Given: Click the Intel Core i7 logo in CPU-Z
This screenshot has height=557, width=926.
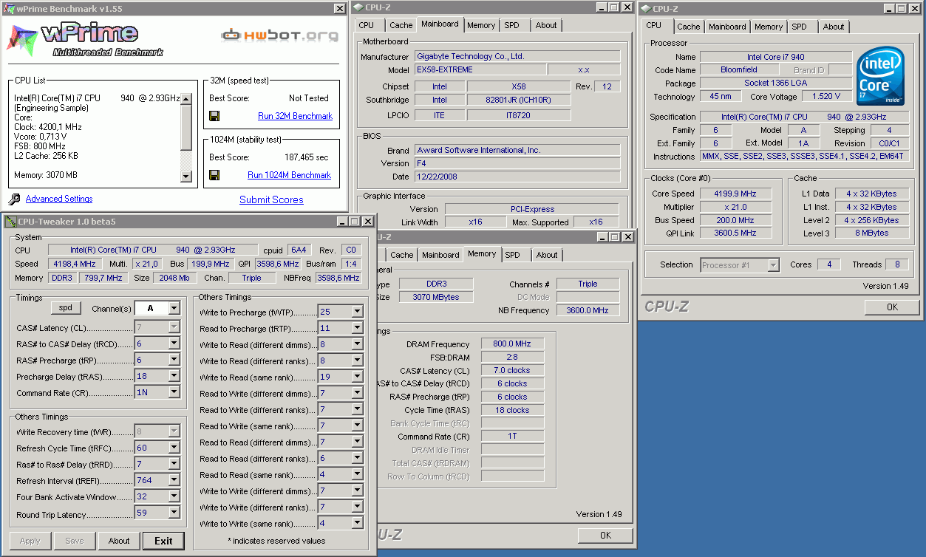Looking at the screenshot, I should point(880,77).
